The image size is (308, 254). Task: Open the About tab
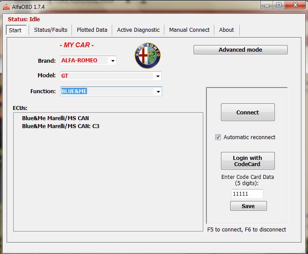tap(227, 30)
